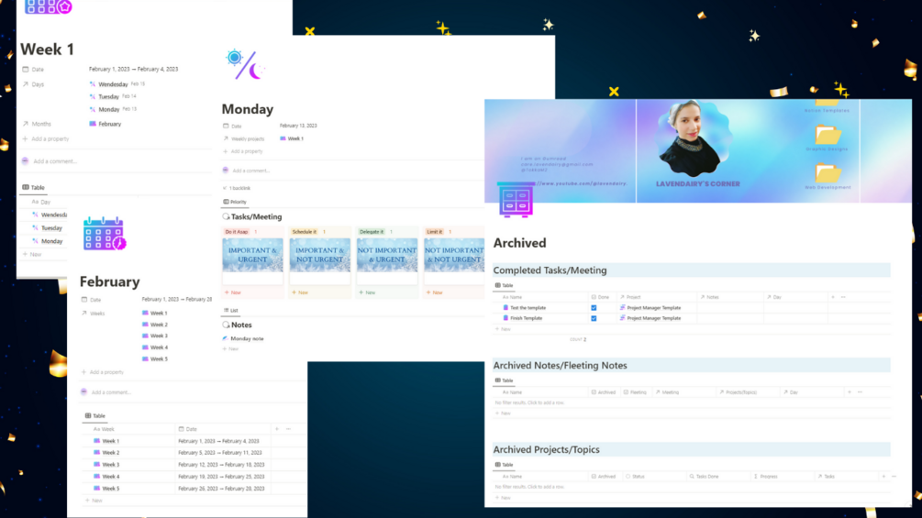Add new card under Delegate it column
Viewport: 922px width, 518px height.
(x=367, y=292)
